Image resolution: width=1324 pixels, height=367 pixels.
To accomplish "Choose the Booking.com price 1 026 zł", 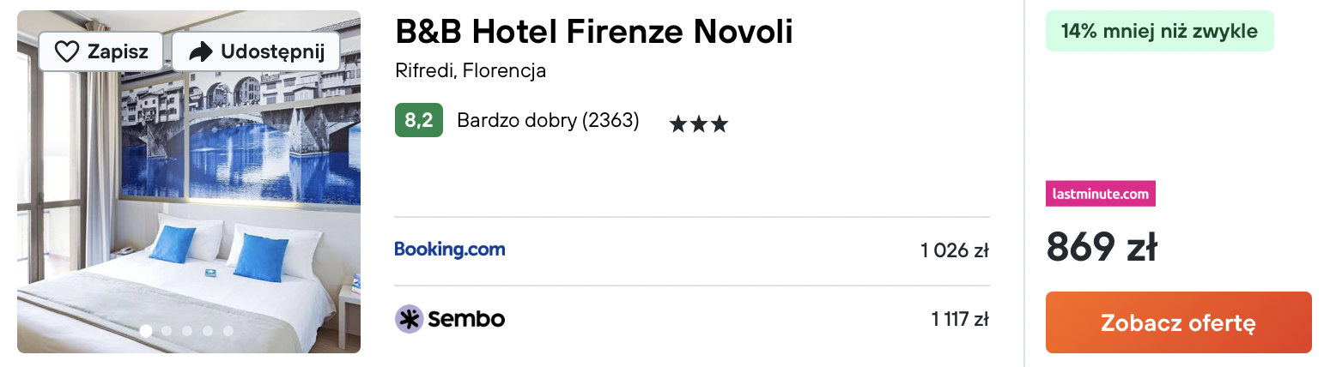I will [954, 250].
